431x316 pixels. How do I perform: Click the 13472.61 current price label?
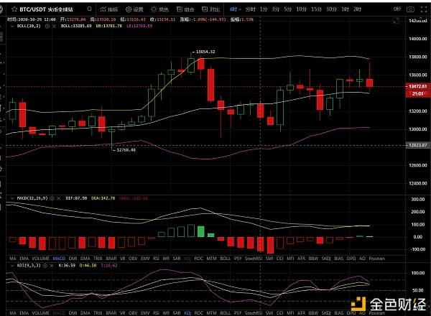pyautogui.click(x=414, y=87)
